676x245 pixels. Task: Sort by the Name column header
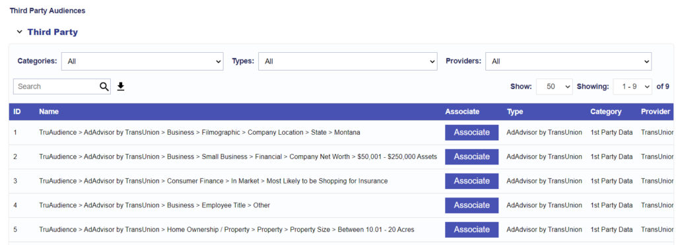coord(49,112)
